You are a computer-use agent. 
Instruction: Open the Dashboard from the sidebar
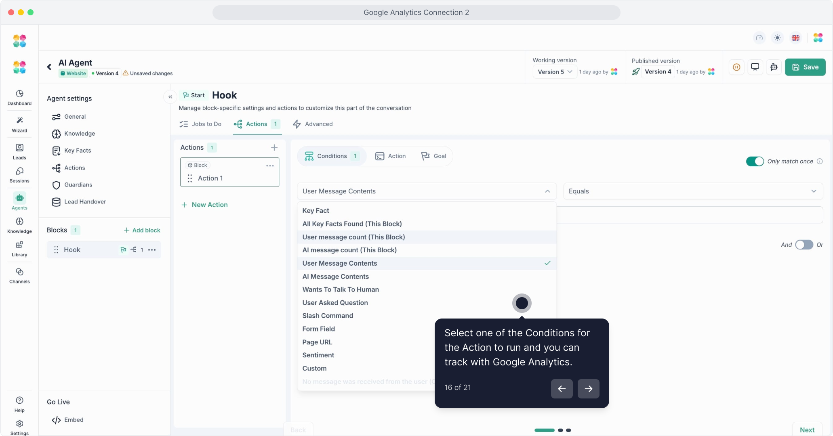tap(19, 97)
